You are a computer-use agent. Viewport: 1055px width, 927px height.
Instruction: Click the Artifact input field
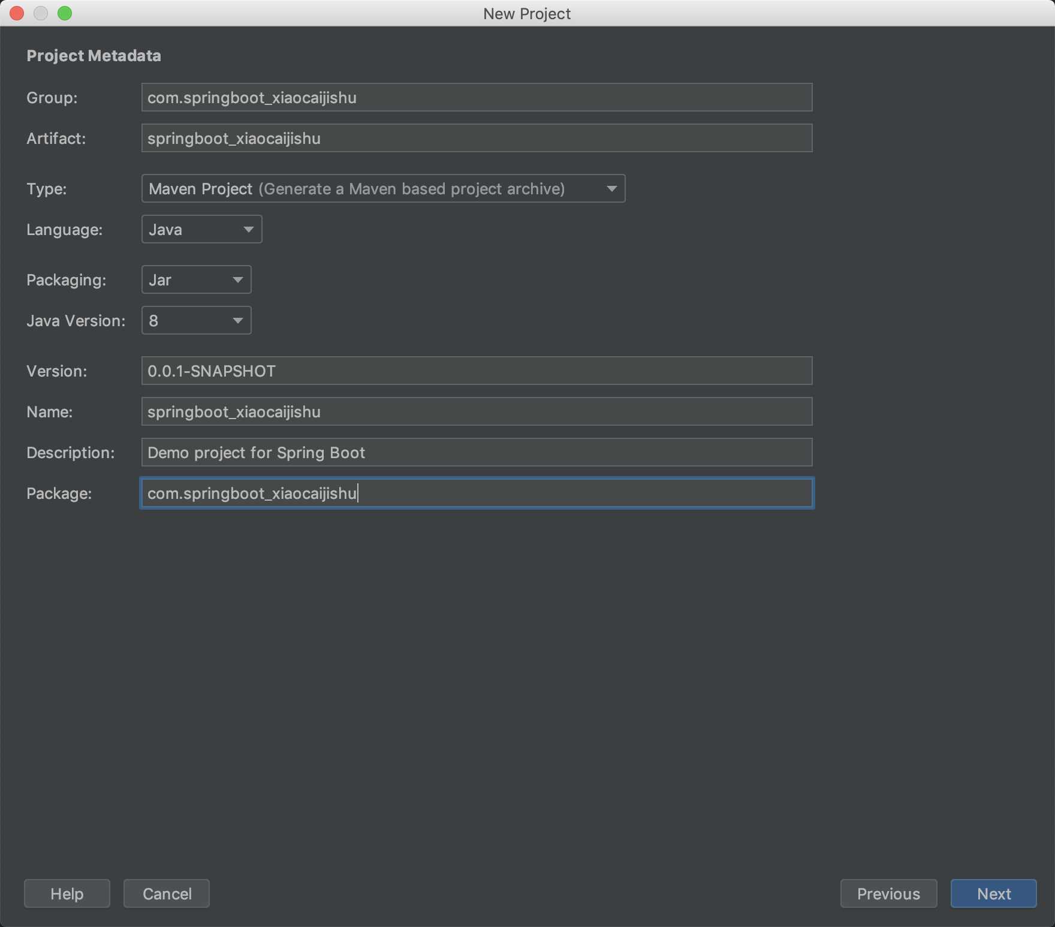coord(477,138)
